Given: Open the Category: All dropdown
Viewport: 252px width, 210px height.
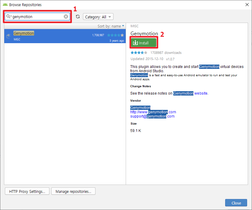Looking at the screenshot, I should pyautogui.click(x=98, y=17).
